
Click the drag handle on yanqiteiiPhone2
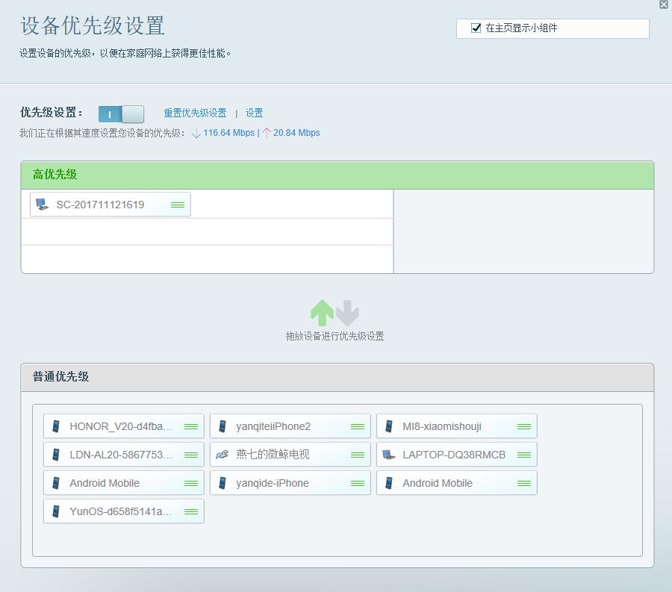tap(356, 426)
